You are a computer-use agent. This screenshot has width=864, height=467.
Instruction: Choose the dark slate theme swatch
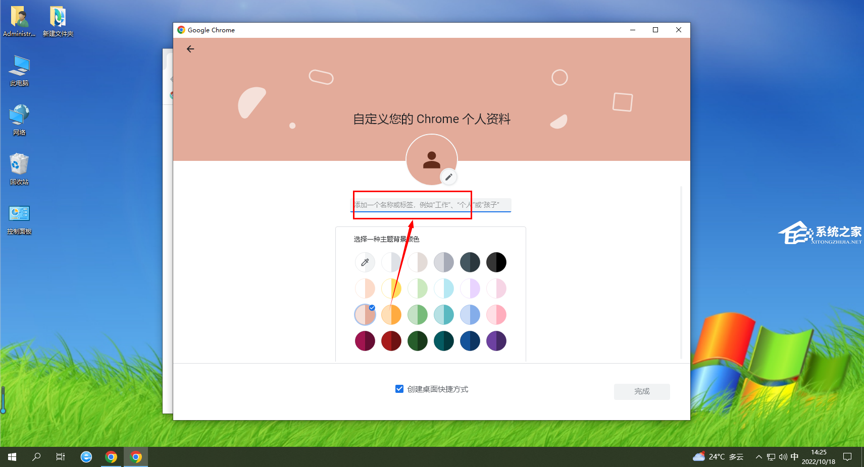pos(470,262)
